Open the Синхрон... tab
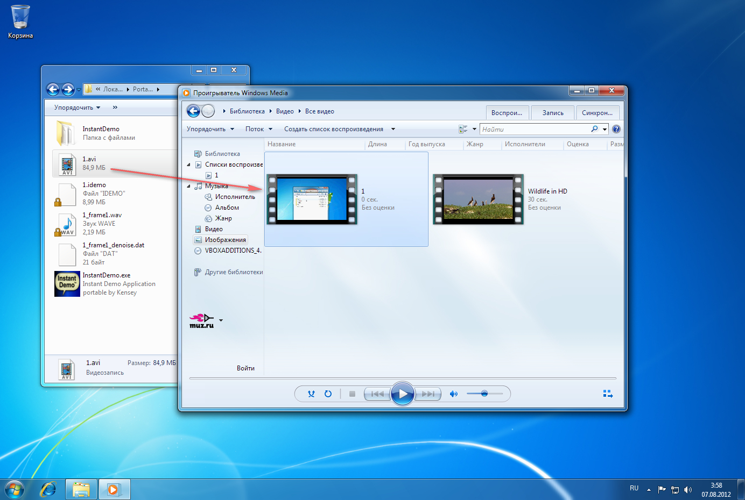 597,113
